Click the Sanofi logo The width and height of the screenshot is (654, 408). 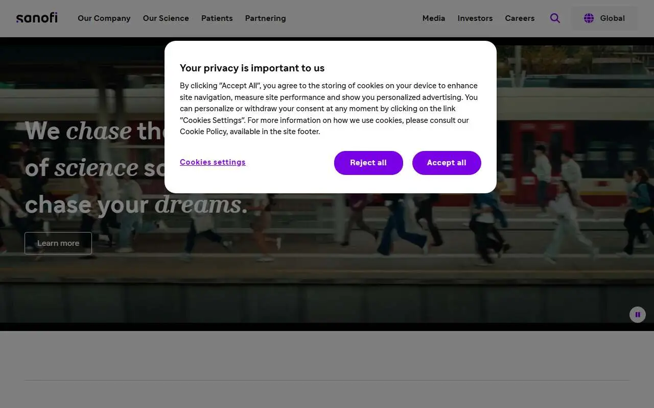[x=37, y=18]
